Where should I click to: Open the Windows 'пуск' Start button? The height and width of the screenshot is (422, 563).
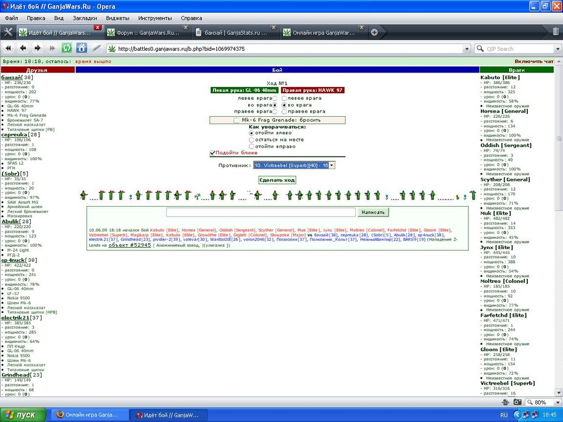pos(23,415)
